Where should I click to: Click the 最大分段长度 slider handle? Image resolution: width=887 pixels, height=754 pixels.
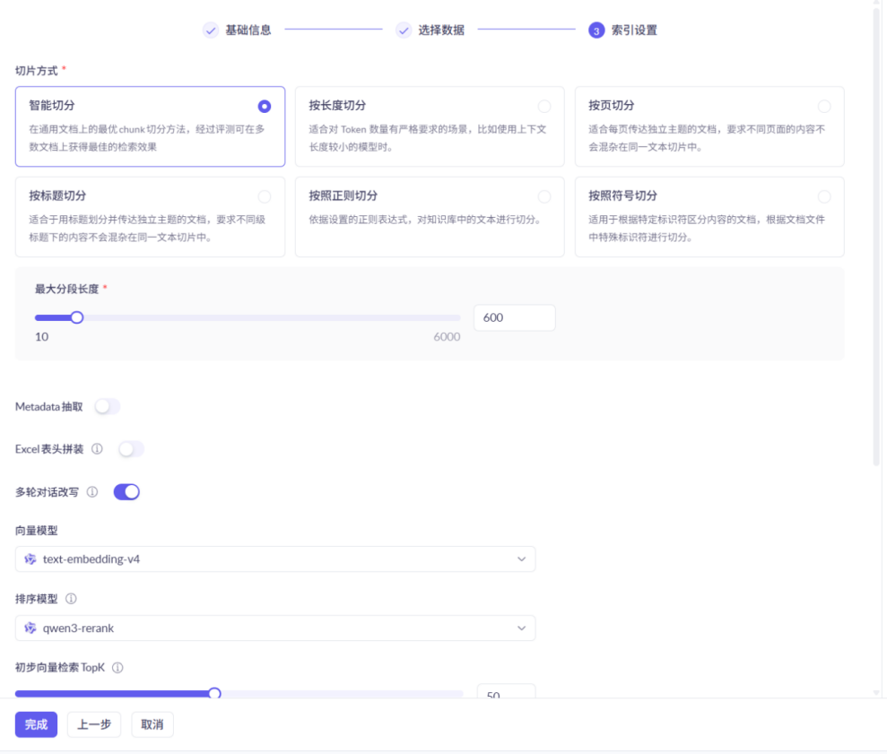point(77,317)
